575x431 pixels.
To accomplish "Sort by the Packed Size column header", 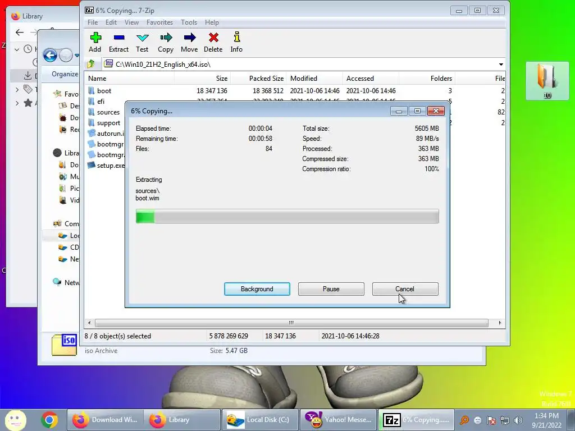I will pyautogui.click(x=258, y=79).
